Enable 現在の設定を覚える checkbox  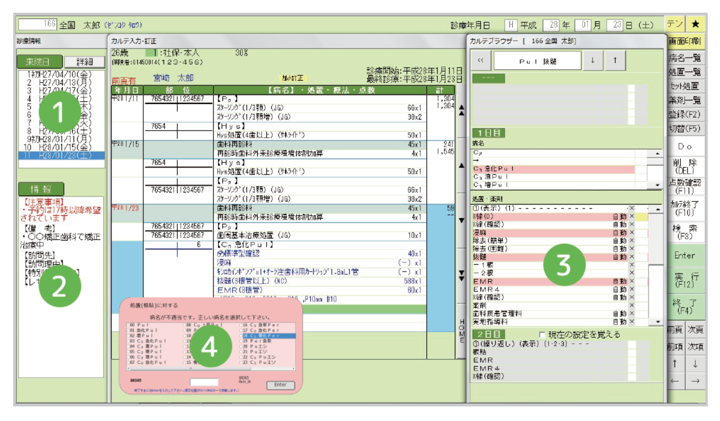click(542, 335)
